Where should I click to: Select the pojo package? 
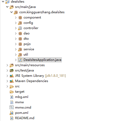[27, 44]
